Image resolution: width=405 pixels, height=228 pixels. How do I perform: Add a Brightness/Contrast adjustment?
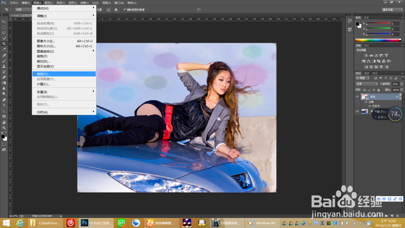click(366, 55)
